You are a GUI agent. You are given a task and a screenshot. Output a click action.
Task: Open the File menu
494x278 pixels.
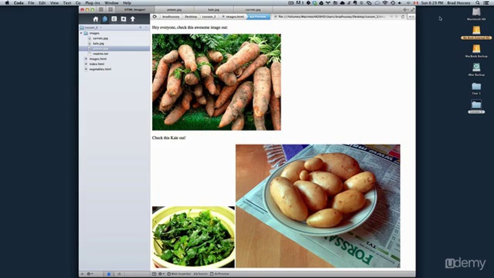(x=31, y=3)
